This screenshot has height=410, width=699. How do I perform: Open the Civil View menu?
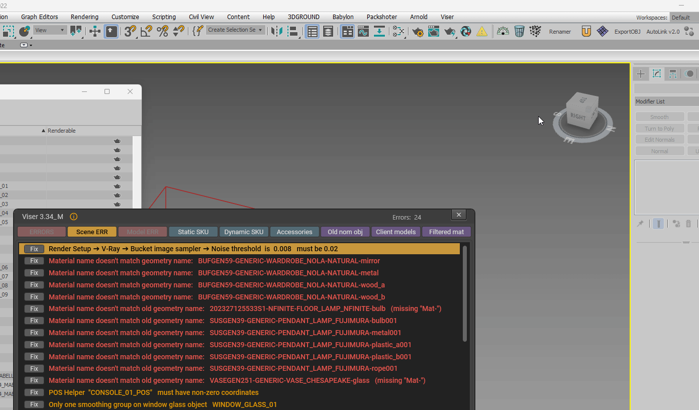(x=202, y=17)
